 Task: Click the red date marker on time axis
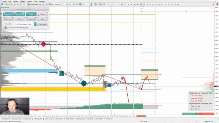click(141, 116)
